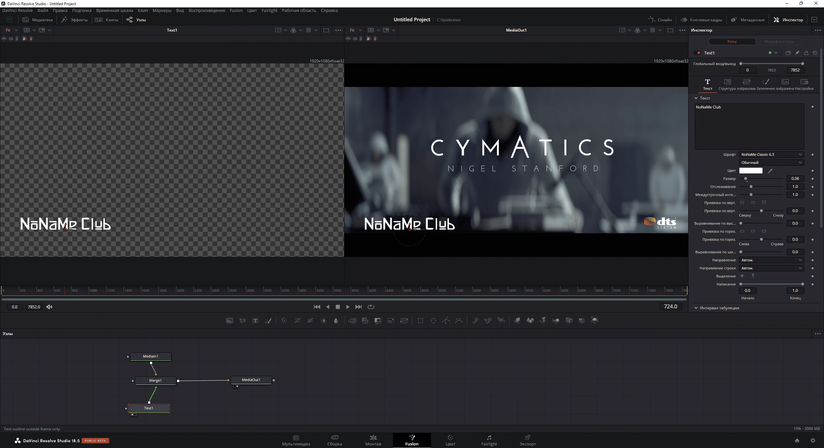
Task: Pin the Text1 inspector controls
Action: [x=797, y=53]
